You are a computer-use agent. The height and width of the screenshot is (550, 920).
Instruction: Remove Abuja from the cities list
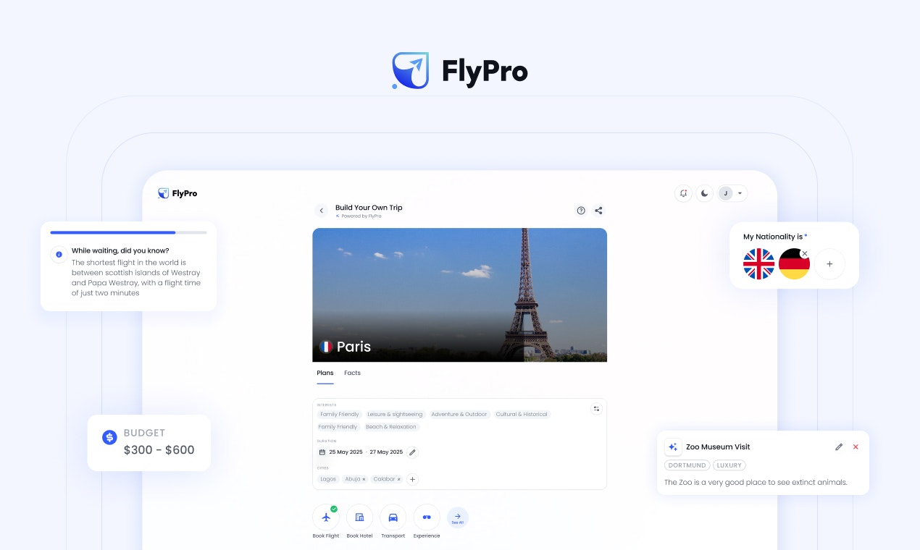[x=364, y=479]
